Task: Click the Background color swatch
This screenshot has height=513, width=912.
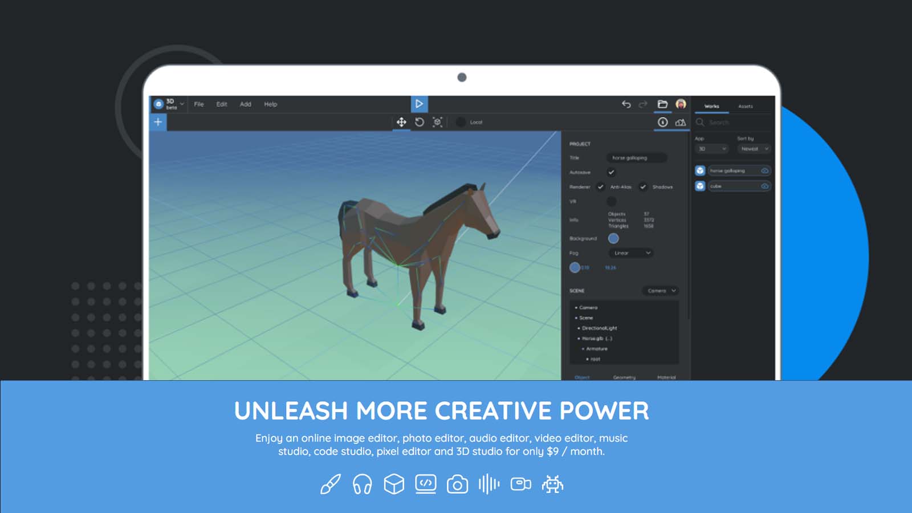Action: (613, 238)
